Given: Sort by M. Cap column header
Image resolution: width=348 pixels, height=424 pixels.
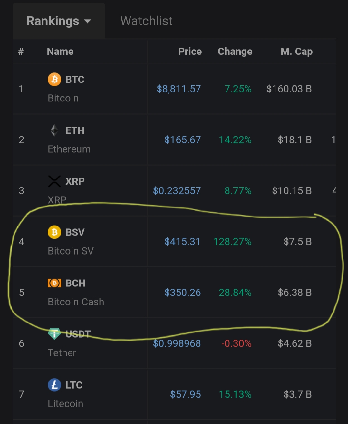Looking at the screenshot, I should point(296,52).
